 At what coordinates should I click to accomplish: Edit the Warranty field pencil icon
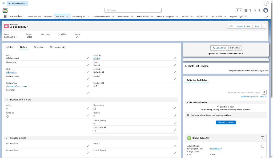175,146
